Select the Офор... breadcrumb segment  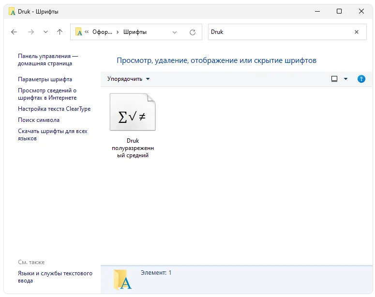click(x=102, y=32)
